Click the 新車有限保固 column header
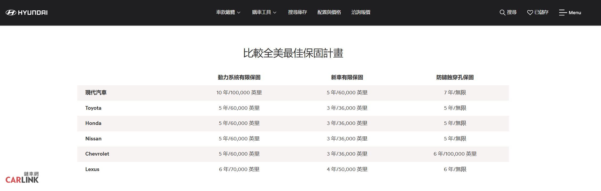601x191 pixels. (347, 77)
